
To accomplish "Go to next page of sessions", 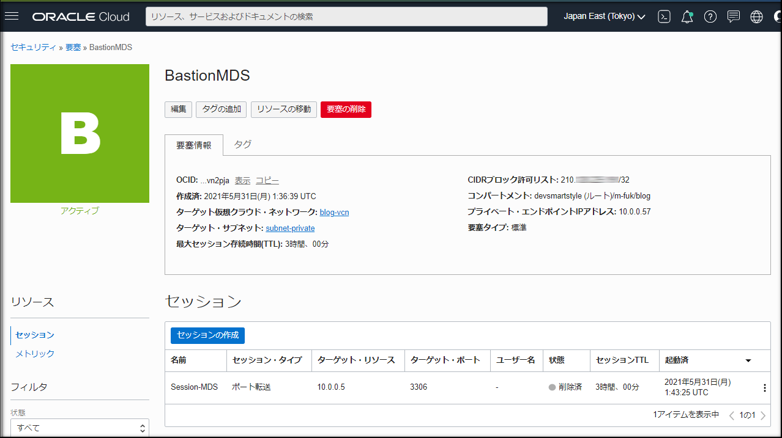I will pos(763,415).
